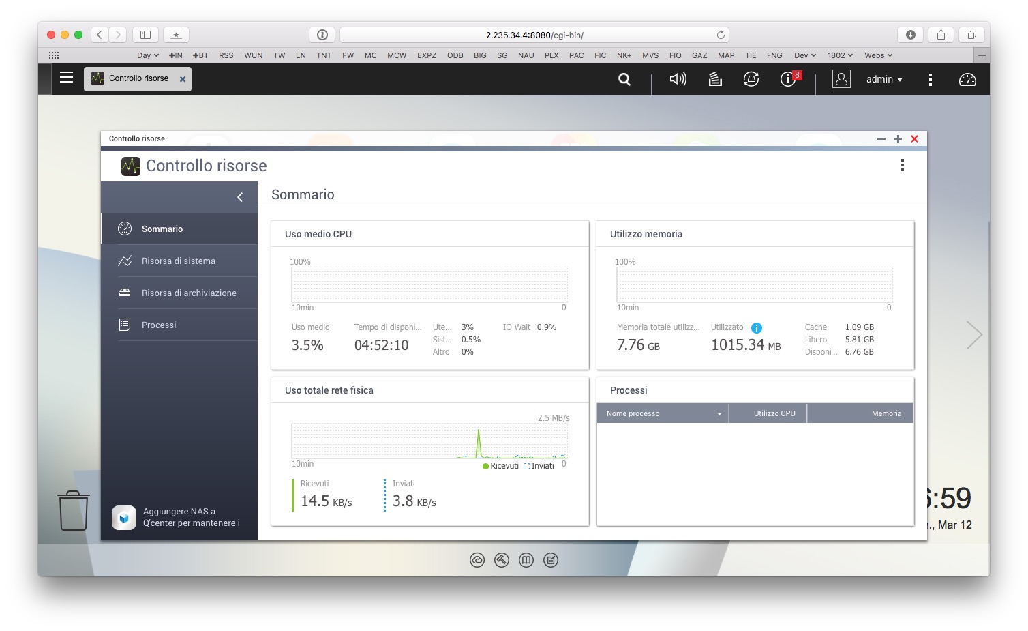Screen dimensions: 1028x631
Task: Click the info icon next to Utilizzato
Action: coord(756,328)
